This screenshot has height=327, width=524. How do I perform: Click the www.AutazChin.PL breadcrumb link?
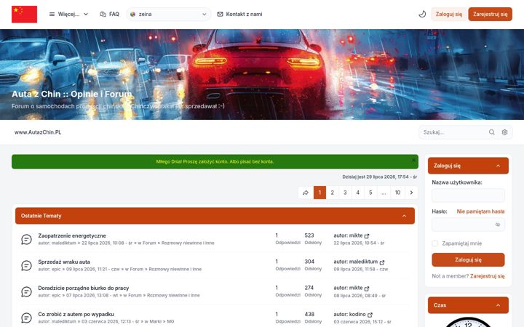(38, 132)
